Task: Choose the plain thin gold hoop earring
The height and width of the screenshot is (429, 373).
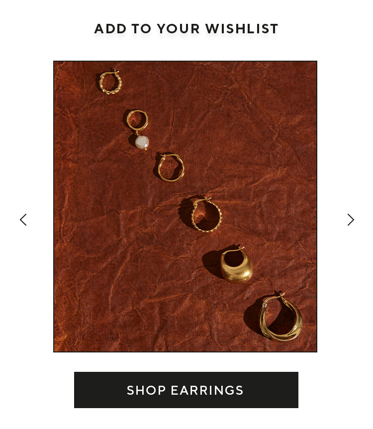Action: point(171,168)
